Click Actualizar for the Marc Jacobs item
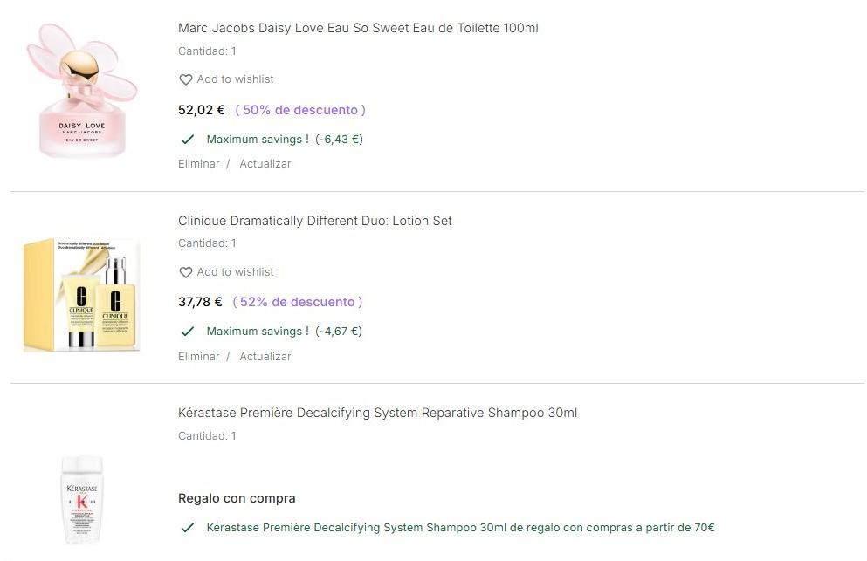 click(265, 164)
